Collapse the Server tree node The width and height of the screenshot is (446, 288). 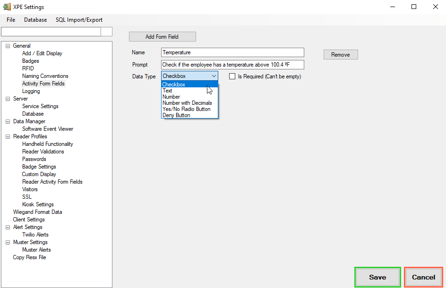pyautogui.click(x=8, y=99)
